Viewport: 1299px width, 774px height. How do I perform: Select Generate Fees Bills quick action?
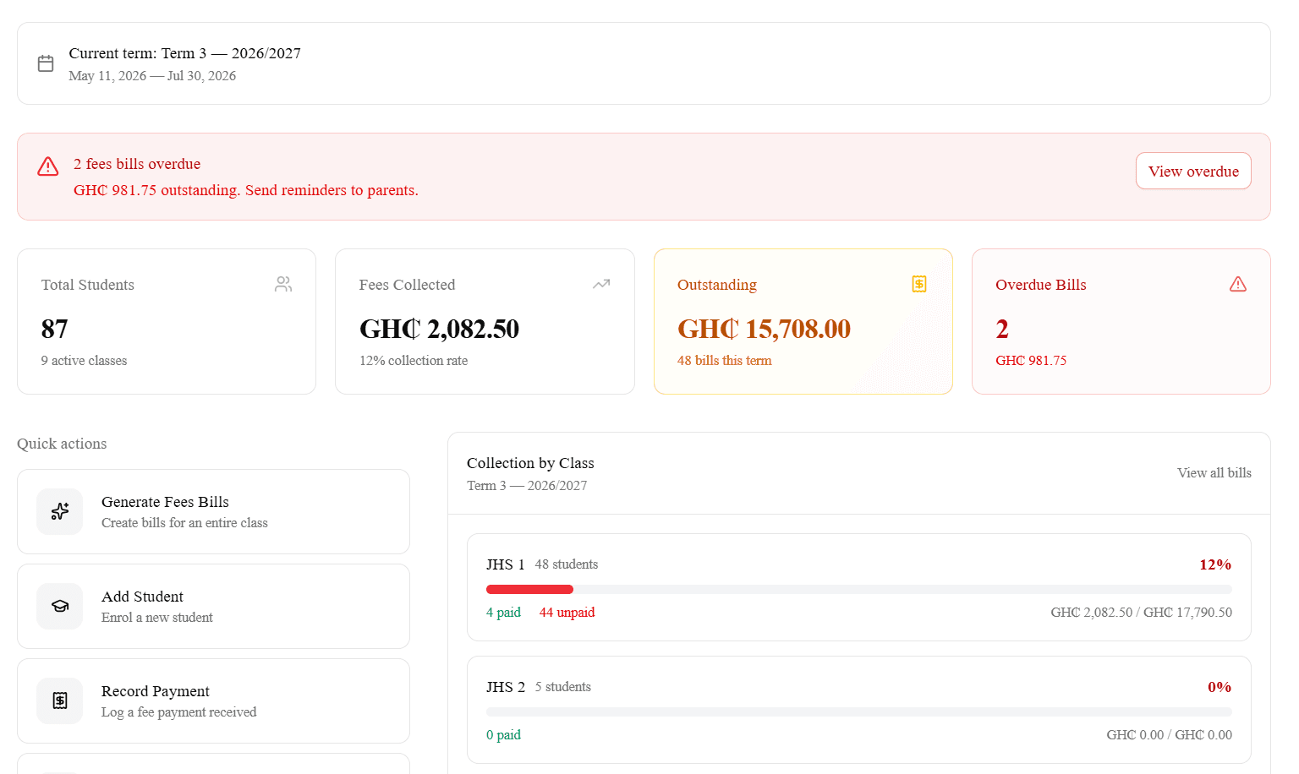pyautogui.click(x=213, y=512)
